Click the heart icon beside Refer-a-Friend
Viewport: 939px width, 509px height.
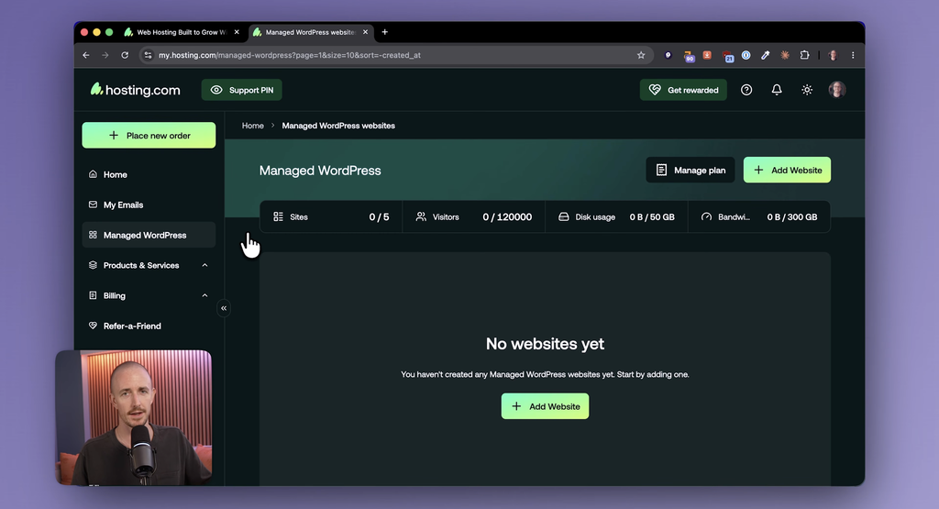coord(93,326)
